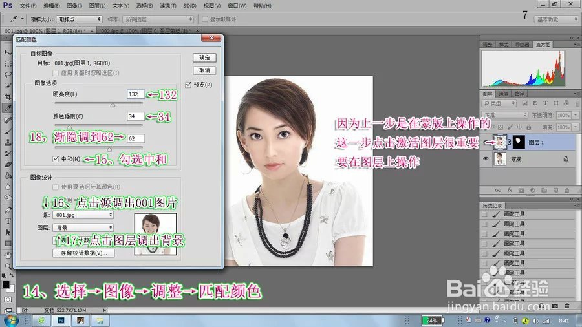Create a new layer group
Screen dimensions: 582x327
(x=544, y=190)
